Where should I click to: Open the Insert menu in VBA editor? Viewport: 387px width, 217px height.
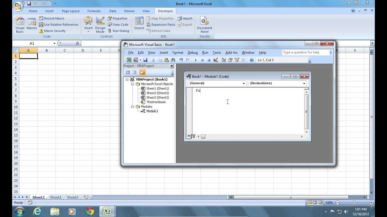point(164,52)
